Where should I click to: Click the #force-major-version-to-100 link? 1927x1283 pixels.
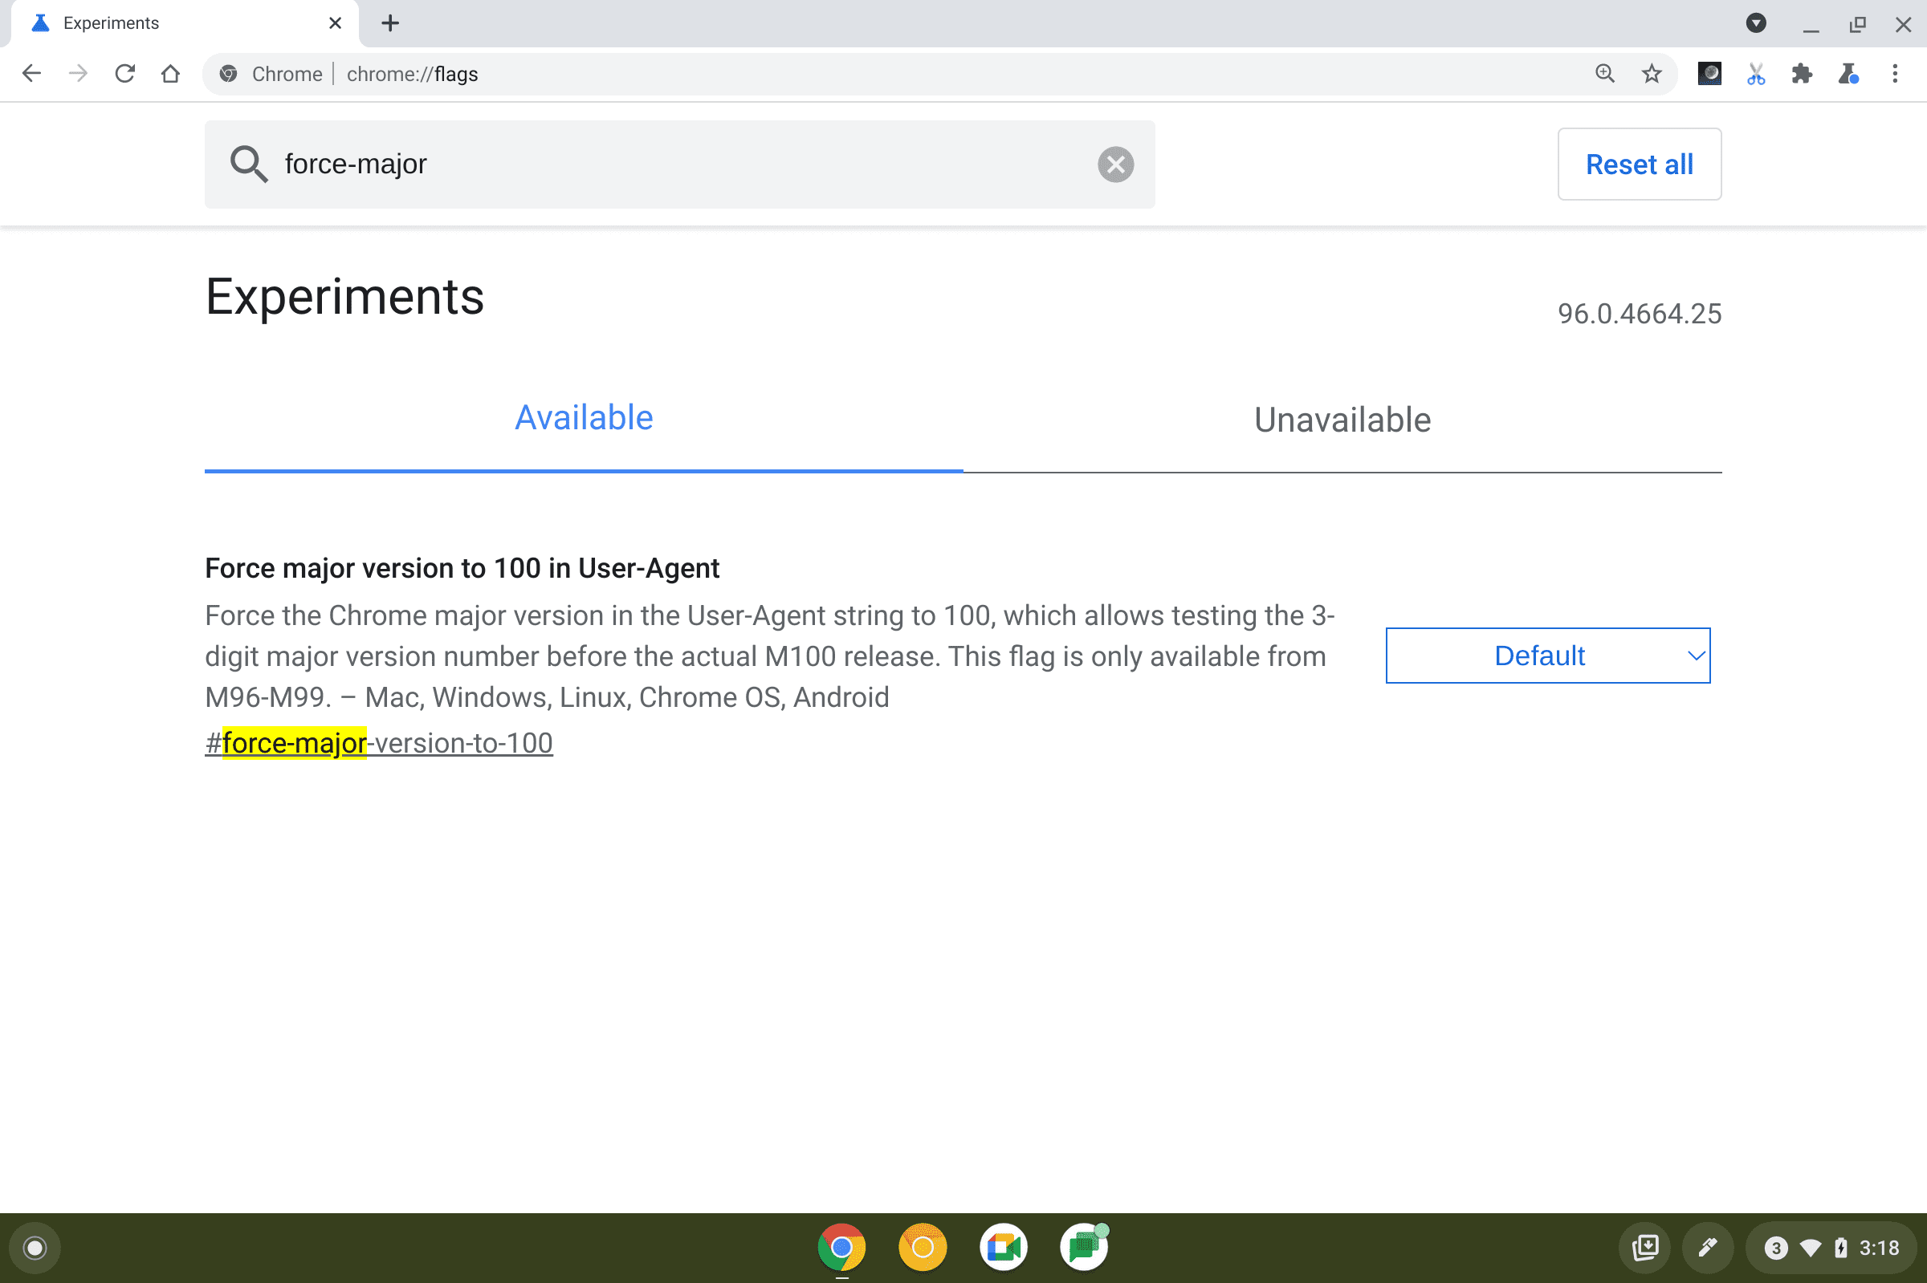378,741
